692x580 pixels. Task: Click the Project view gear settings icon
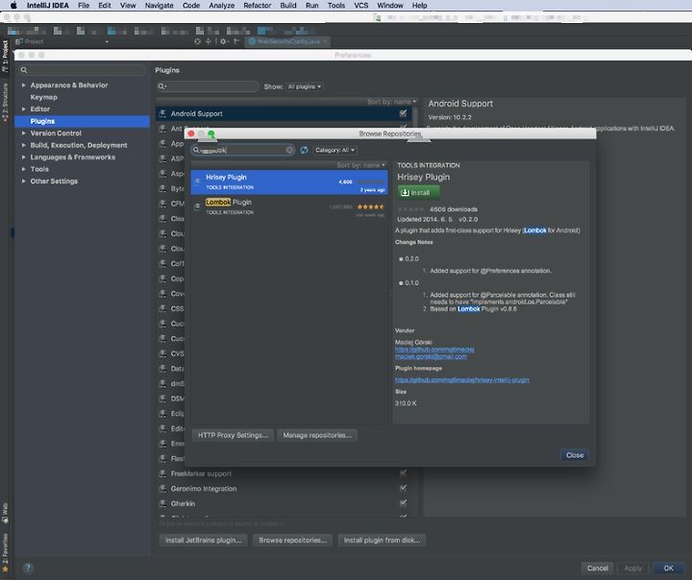(x=223, y=41)
